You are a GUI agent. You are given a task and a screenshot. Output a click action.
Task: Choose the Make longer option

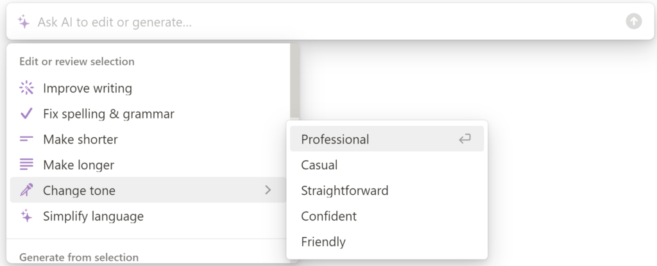pos(148,165)
